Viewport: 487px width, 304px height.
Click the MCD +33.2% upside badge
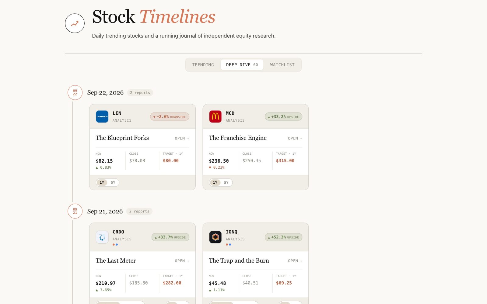(x=284, y=117)
